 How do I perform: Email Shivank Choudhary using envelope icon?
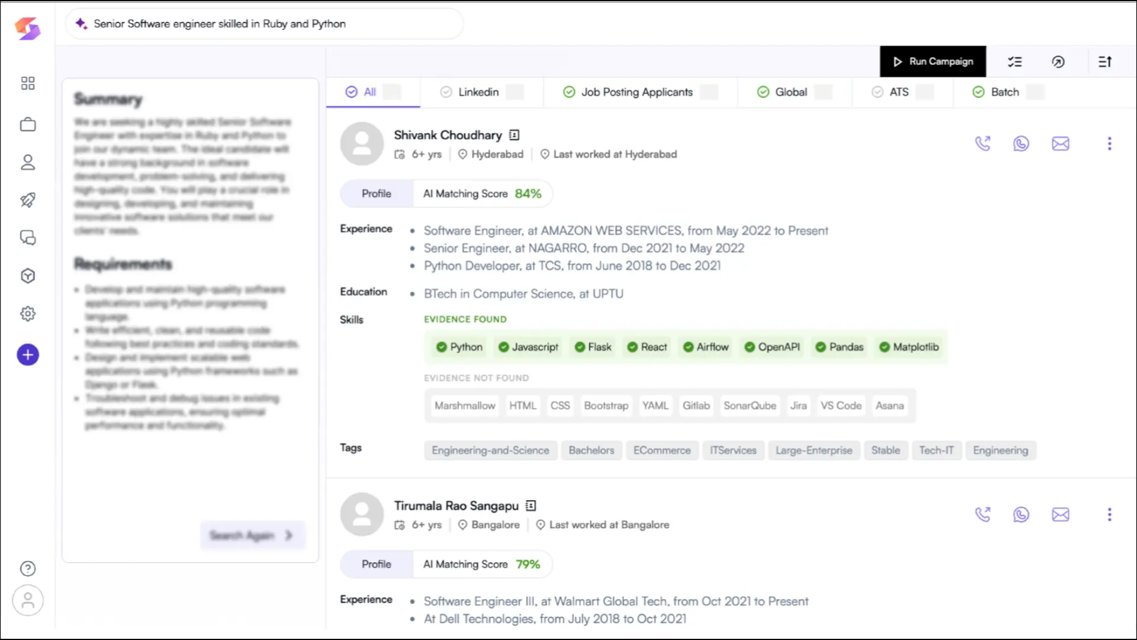coord(1061,143)
